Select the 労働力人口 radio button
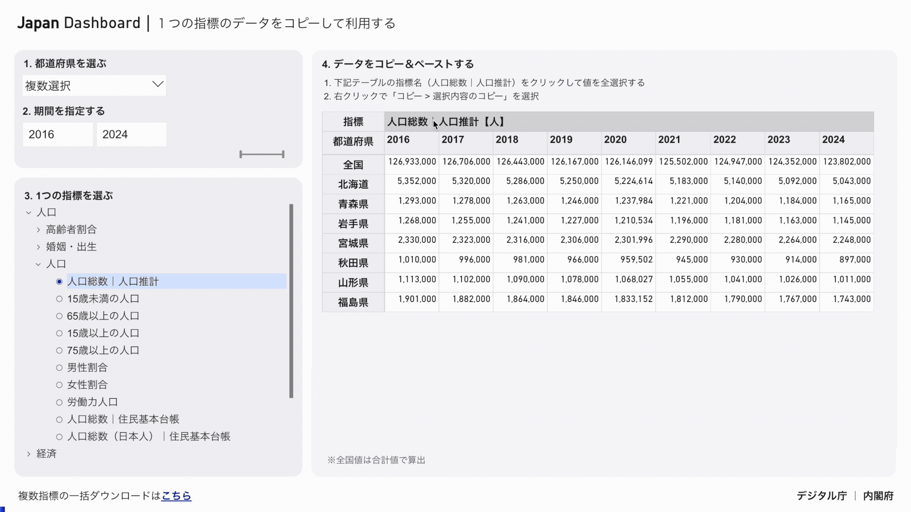This screenshot has width=911, height=512. tap(59, 402)
